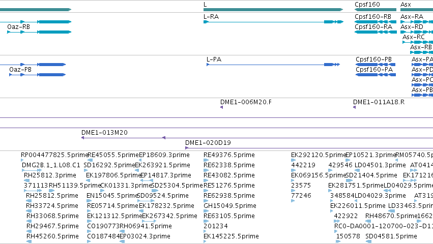
Task: Select the DME1-013M20 BAC clone
Action: click(x=257, y=138)
